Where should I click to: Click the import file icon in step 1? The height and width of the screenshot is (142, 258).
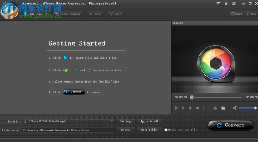[x=65, y=58]
